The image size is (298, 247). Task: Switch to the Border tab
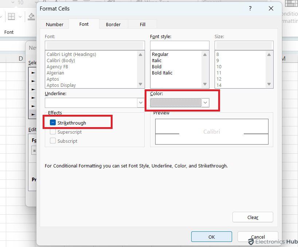pos(113,24)
